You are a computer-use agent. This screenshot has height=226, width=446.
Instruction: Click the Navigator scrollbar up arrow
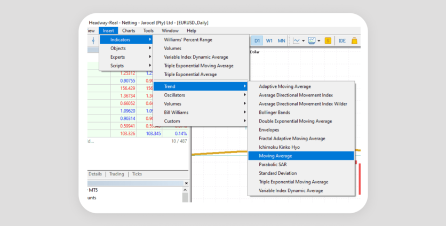pyautogui.click(x=185, y=190)
